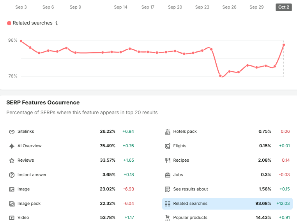Click the last chart point on Oct 2

coord(283,45)
